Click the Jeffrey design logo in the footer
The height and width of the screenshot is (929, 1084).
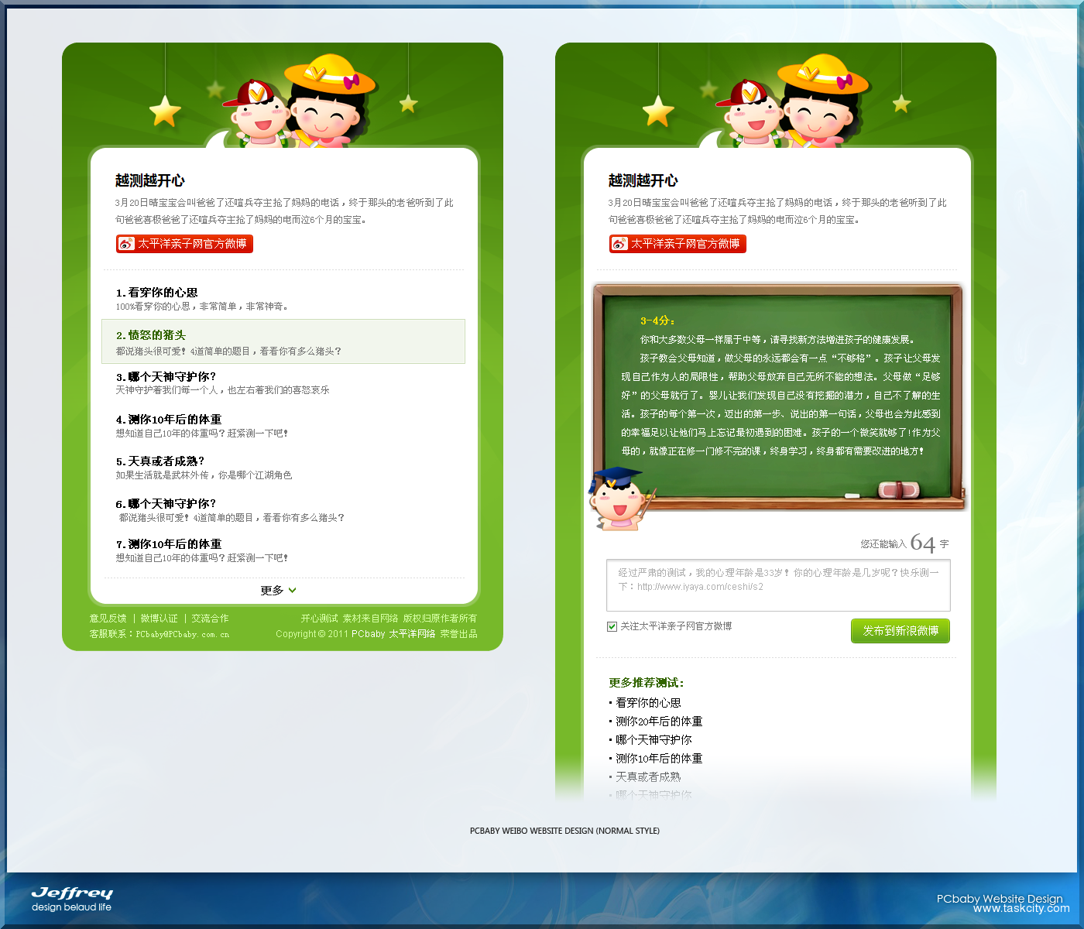[x=72, y=898]
